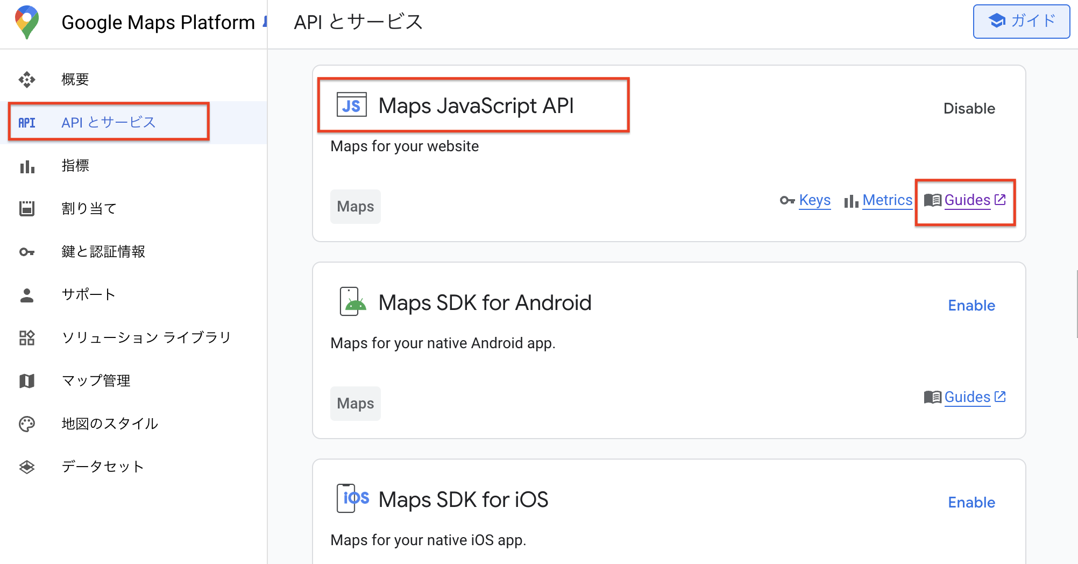Screen dimensions: 1078x564
Task: Click the layers icon beside データセット
Action: click(27, 467)
